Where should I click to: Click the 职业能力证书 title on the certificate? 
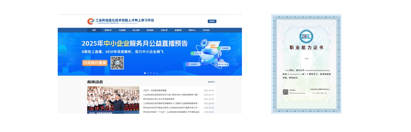tap(307, 48)
